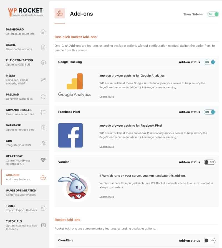Turn off the Show Sidebar toggle
This screenshot has height=248, width=222.
click(x=213, y=14)
